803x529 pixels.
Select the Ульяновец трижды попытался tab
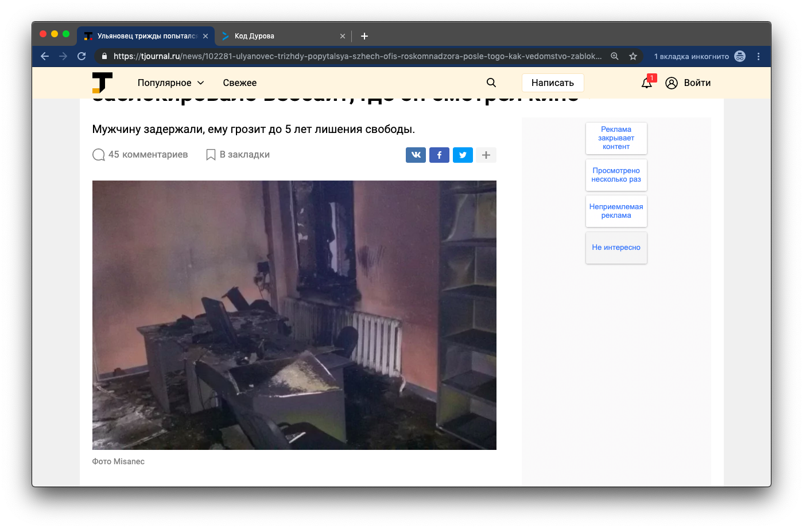146,36
